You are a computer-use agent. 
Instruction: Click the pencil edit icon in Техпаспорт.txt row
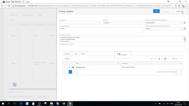pyautogui.click(x=69, y=67)
